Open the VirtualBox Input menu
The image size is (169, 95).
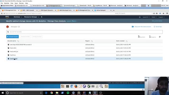click(x=16, y=3)
